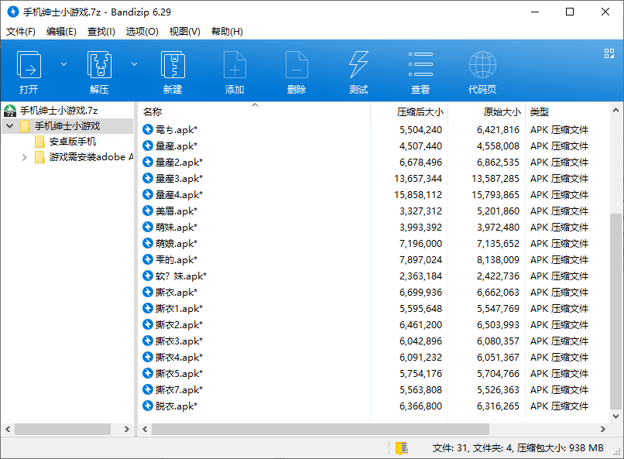Click the file list horizontal scroll right arrow
This screenshot has width=624, height=459.
tap(602, 429)
